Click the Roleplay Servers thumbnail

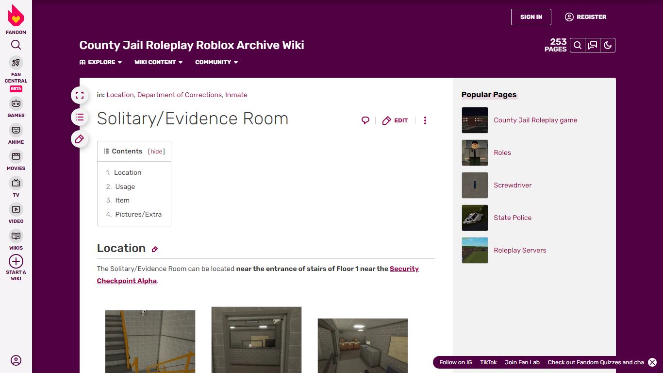pyautogui.click(x=475, y=250)
